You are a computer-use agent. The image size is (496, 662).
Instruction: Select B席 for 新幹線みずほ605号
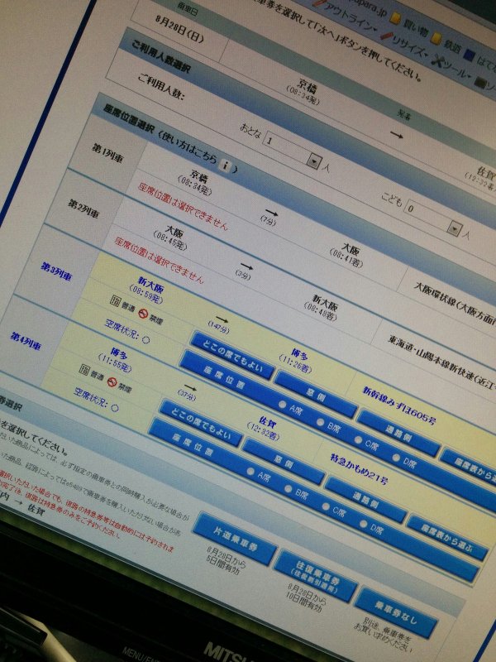(x=320, y=422)
